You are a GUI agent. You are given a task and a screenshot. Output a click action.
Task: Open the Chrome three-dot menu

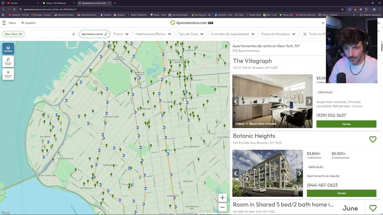click(x=380, y=9)
